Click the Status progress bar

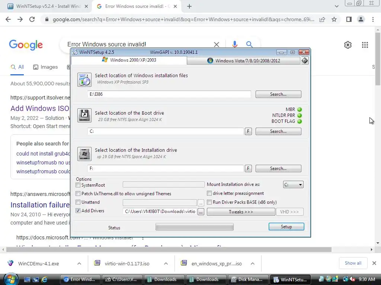point(194,227)
